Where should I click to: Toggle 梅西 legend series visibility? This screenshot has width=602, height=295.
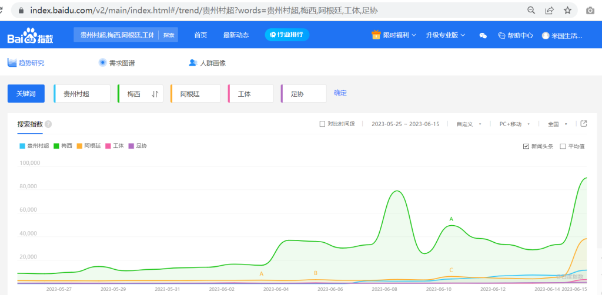point(63,145)
